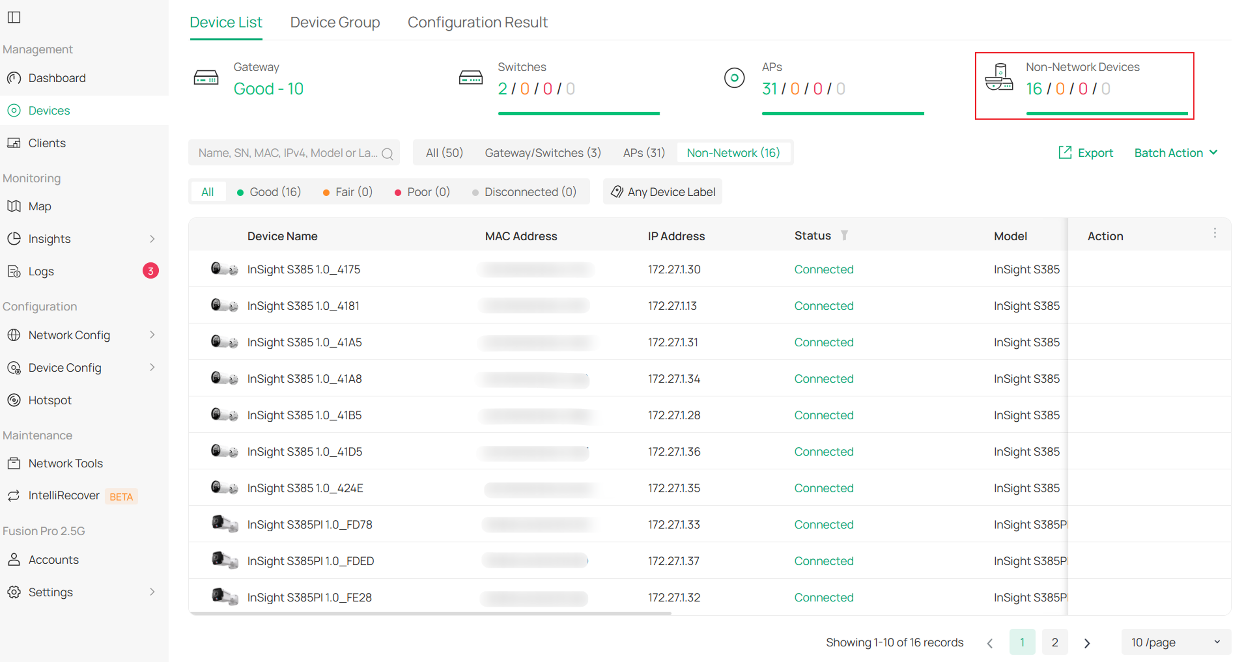Filter by Poor (0) status
This screenshot has width=1244, height=662.
[423, 192]
